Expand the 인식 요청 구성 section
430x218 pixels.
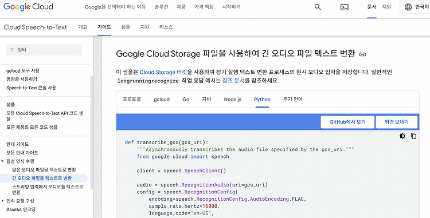tap(2, 201)
